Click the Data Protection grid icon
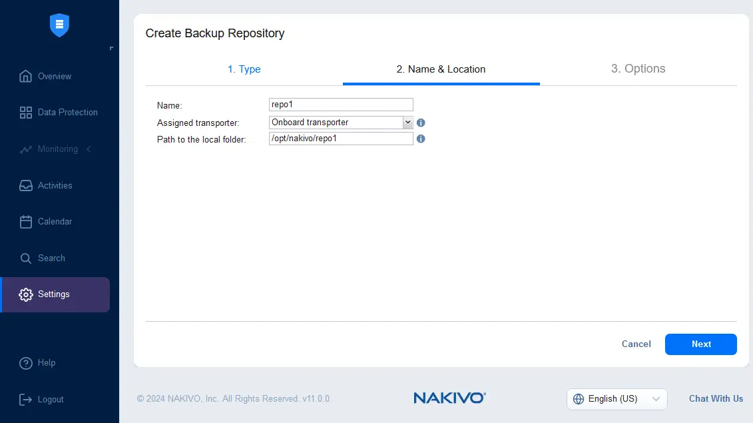Image resolution: width=753 pixels, height=423 pixels. click(25, 113)
